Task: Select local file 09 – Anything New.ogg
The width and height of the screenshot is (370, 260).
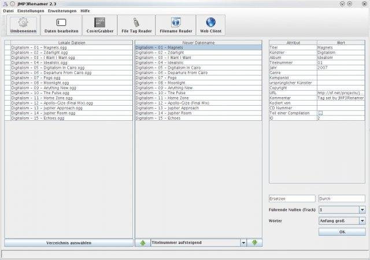Action: [72, 88]
